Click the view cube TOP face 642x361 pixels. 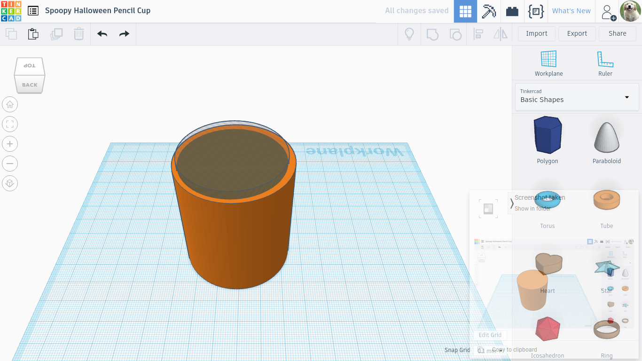point(30,65)
